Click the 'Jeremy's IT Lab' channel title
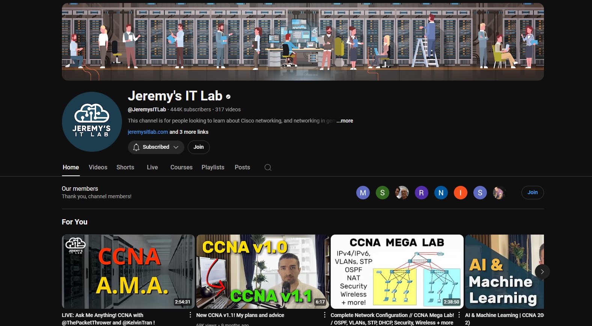 pyautogui.click(x=175, y=96)
